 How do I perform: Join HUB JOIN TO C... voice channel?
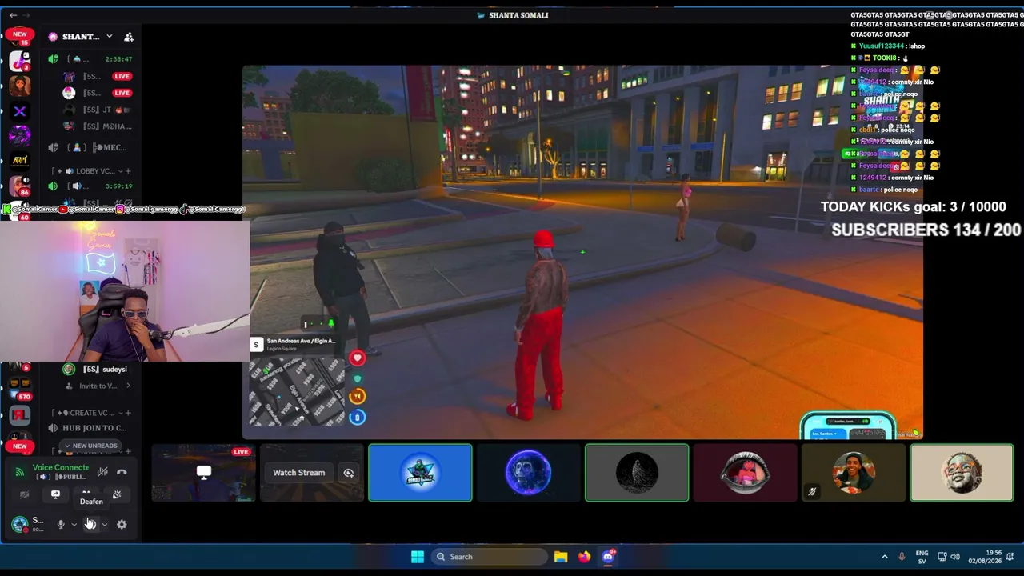tap(90, 428)
